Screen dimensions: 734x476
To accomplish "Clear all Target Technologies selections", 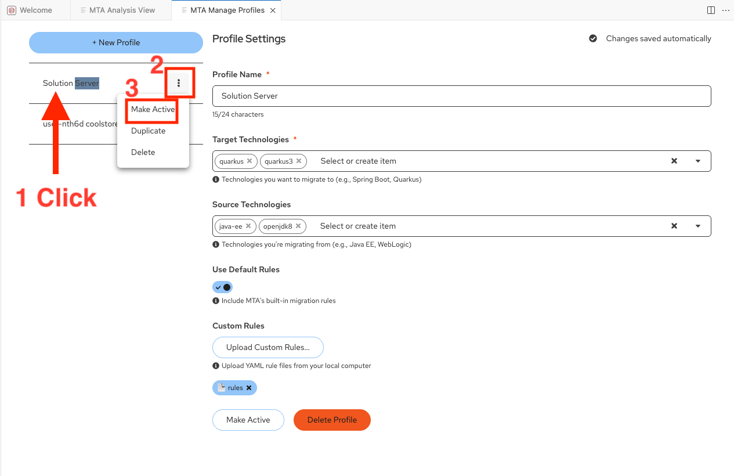I will [x=674, y=161].
